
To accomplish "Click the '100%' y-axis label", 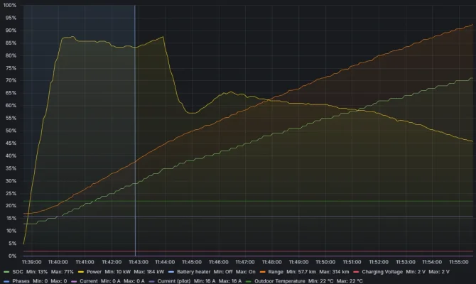I will point(10,6).
